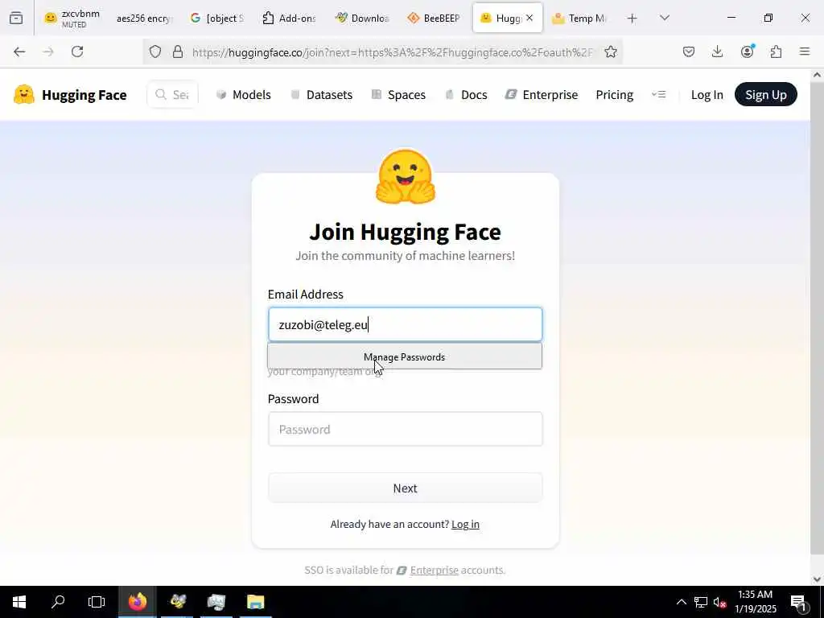824x618 pixels.
Task: List all tabs dropdown arrow
Action: point(665,18)
